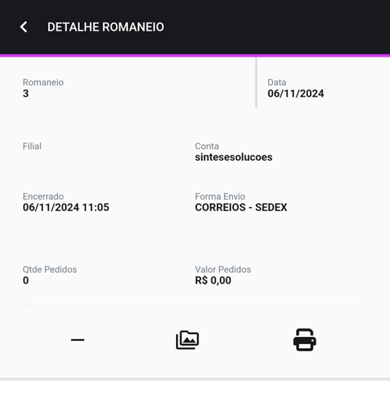This screenshot has height=397, width=390.
Task: Open the photo gallery icon
Action: pos(187,340)
